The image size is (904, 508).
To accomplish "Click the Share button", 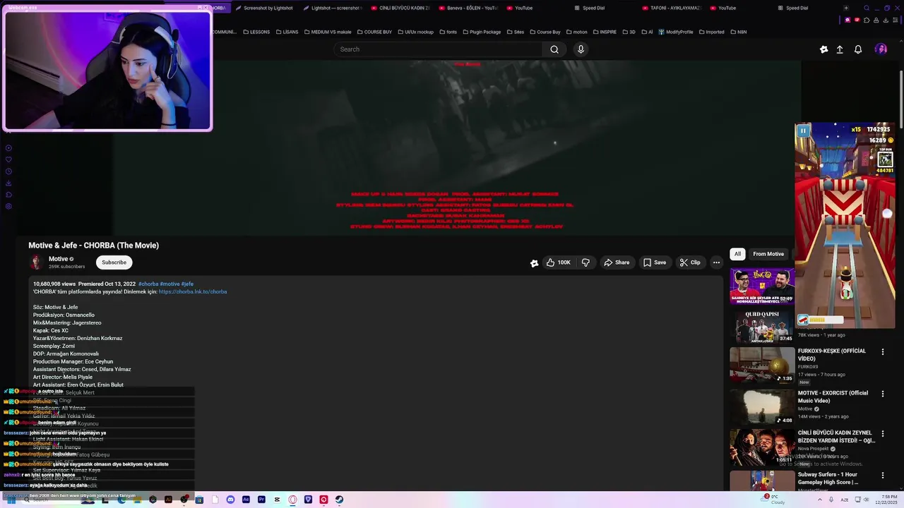I will (617, 262).
